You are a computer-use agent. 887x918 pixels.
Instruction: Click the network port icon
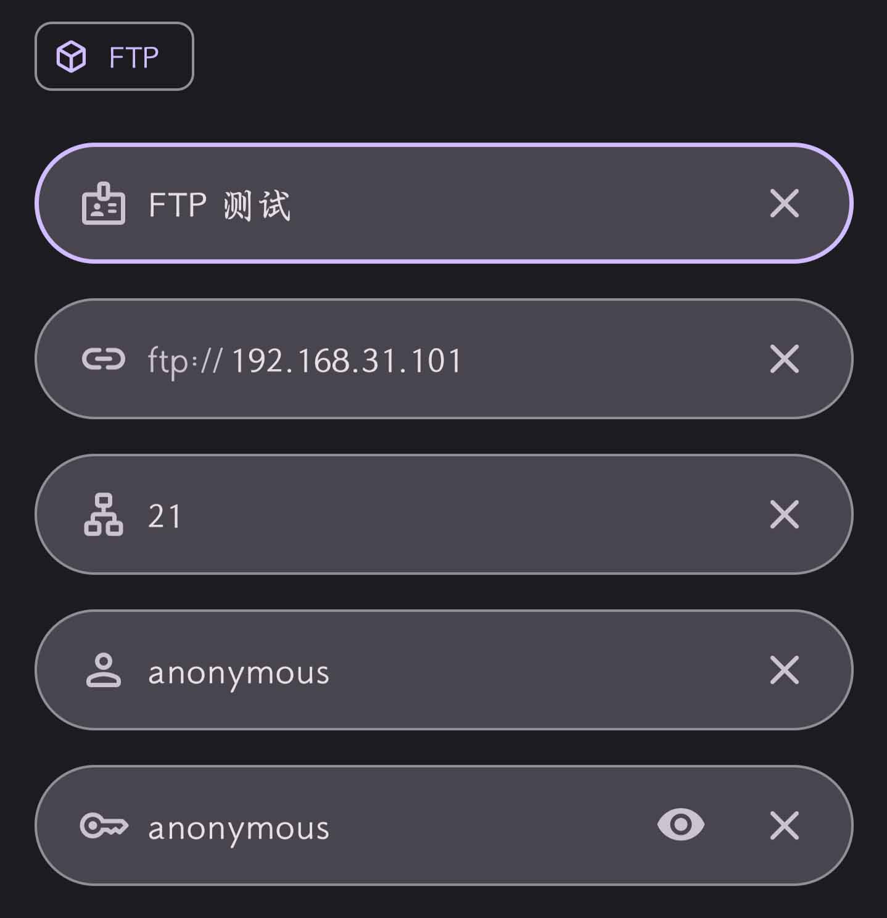pos(104,514)
